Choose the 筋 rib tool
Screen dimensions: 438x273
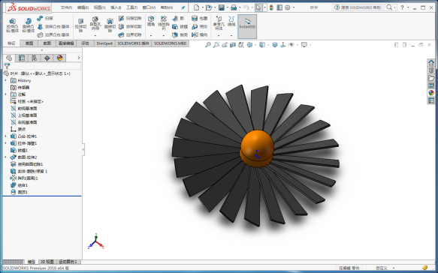[x=178, y=19]
